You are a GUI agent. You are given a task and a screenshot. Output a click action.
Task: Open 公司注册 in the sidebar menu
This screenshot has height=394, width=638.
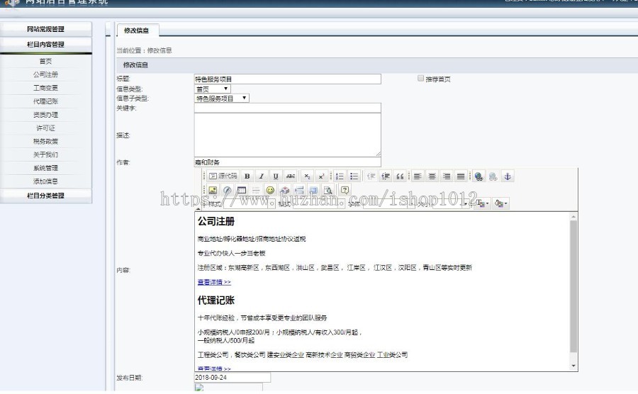coord(46,74)
